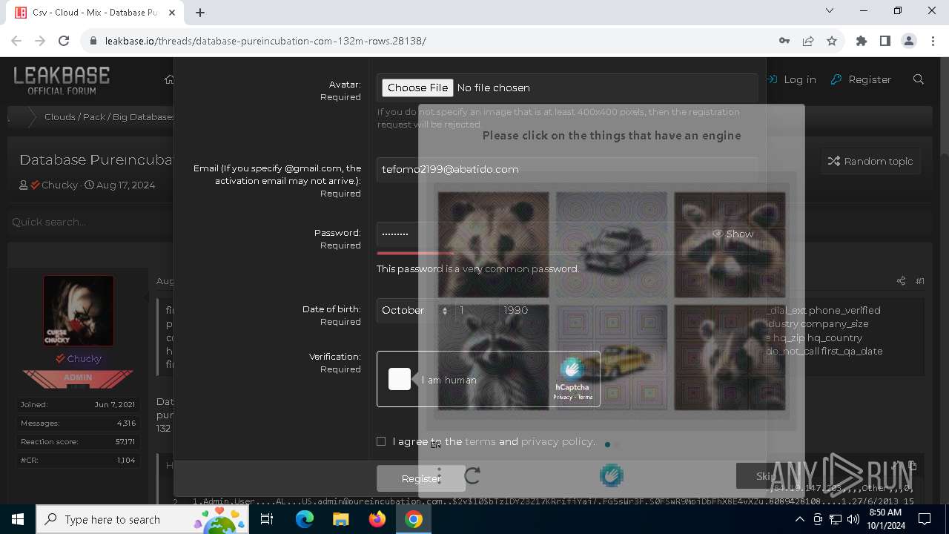
Task: Change captcha language EN selector
Action: click(x=436, y=444)
